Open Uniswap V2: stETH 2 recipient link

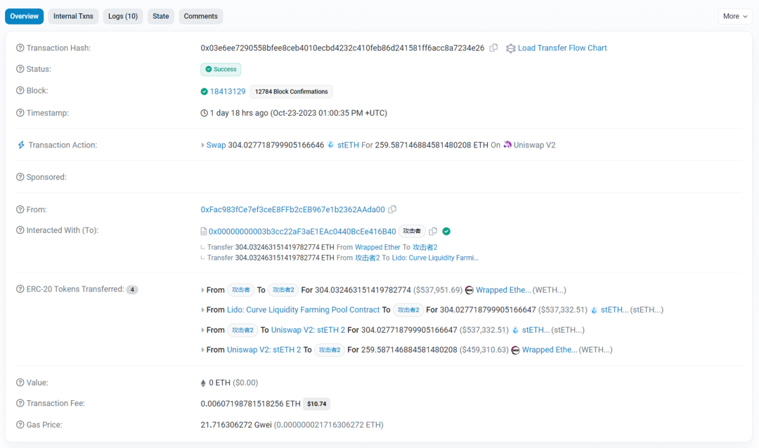pos(308,331)
